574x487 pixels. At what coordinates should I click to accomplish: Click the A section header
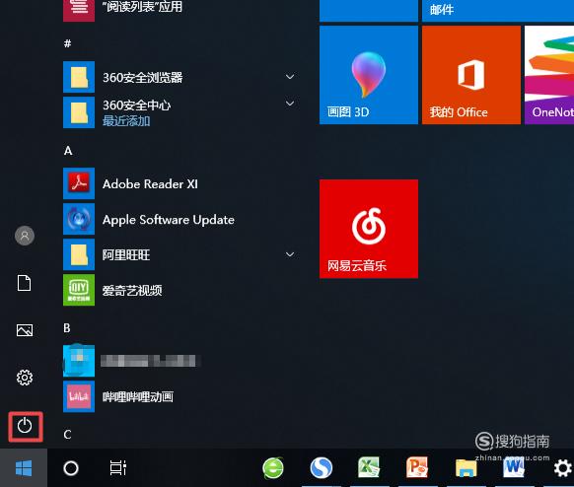click(x=68, y=151)
